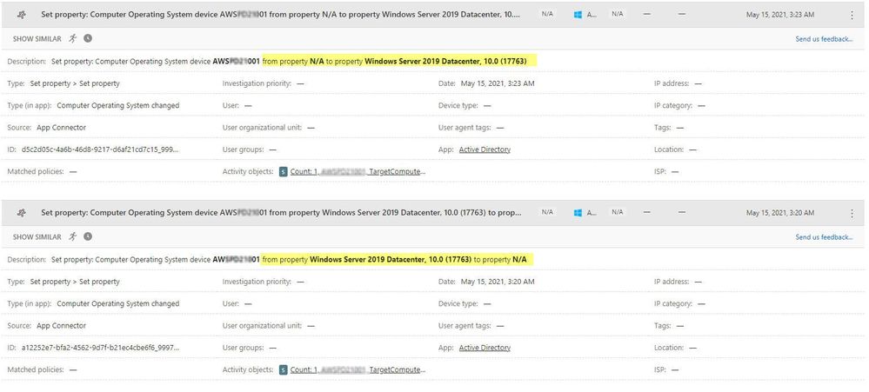Open Active Directory link in the 3:23 AM activity
869x392 pixels.
[485, 149]
